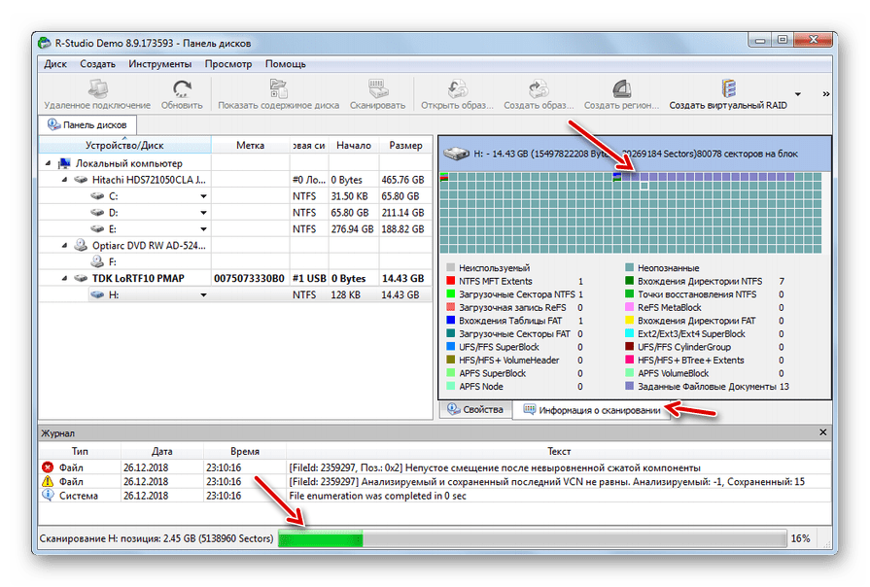Sort log by the Время column header
Viewport: 870px width, 587px height.
[x=245, y=451]
